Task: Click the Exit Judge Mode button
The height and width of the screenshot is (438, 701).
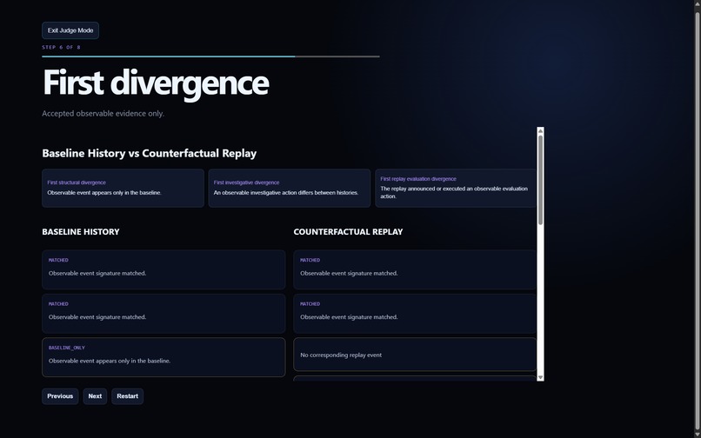Action: (70, 30)
